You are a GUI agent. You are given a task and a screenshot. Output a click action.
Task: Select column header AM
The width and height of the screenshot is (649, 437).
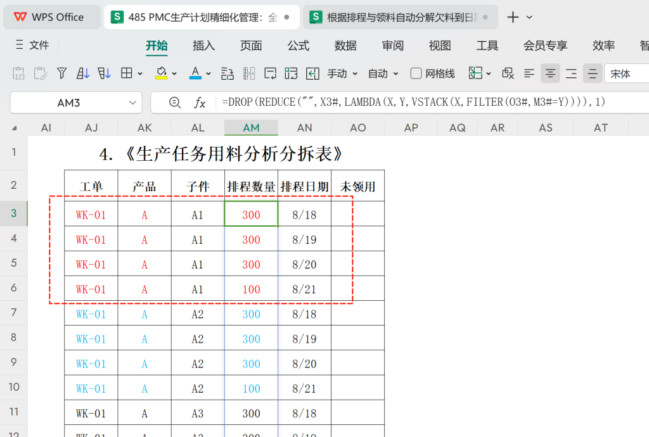tap(251, 128)
